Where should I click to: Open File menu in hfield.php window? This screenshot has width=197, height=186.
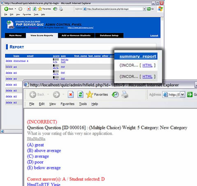(x=32, y=104)
